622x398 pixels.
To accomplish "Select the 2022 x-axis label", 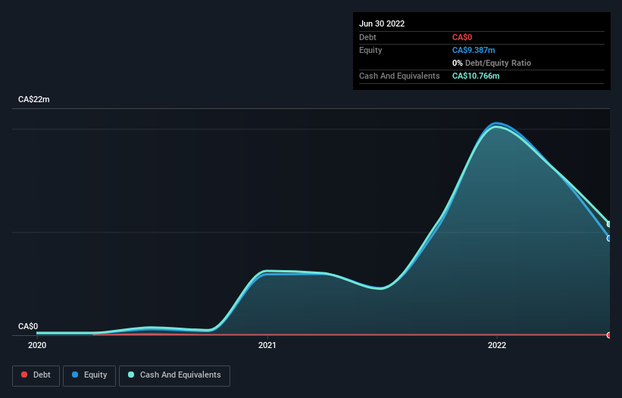I will coord(497,345).
